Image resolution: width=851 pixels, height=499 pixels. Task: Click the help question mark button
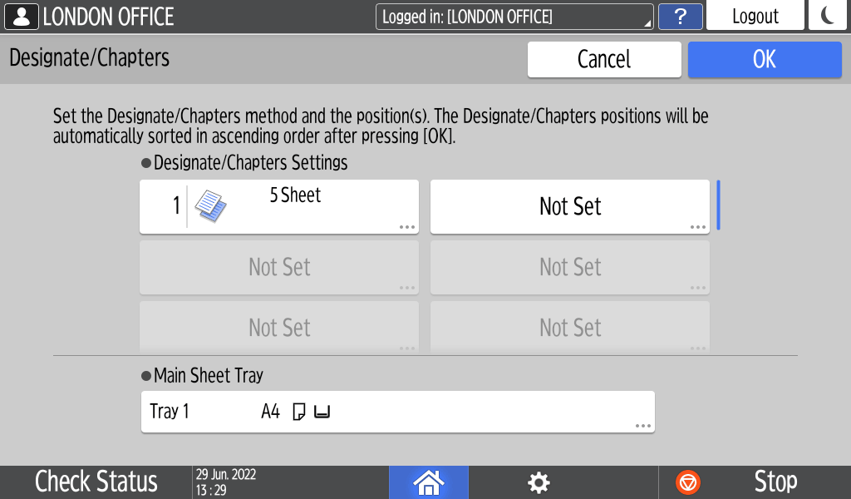click(679, 17)
